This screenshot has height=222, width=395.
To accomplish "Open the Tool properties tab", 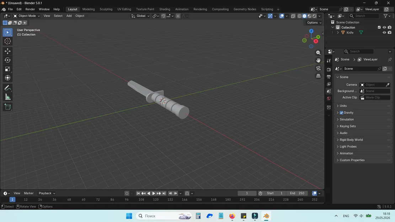I will coord(329,60).
